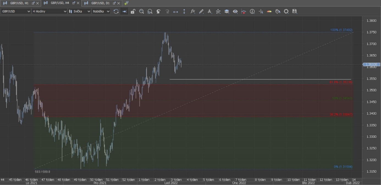
Task: Click the crosshair cursor icon
Action: 261,12
